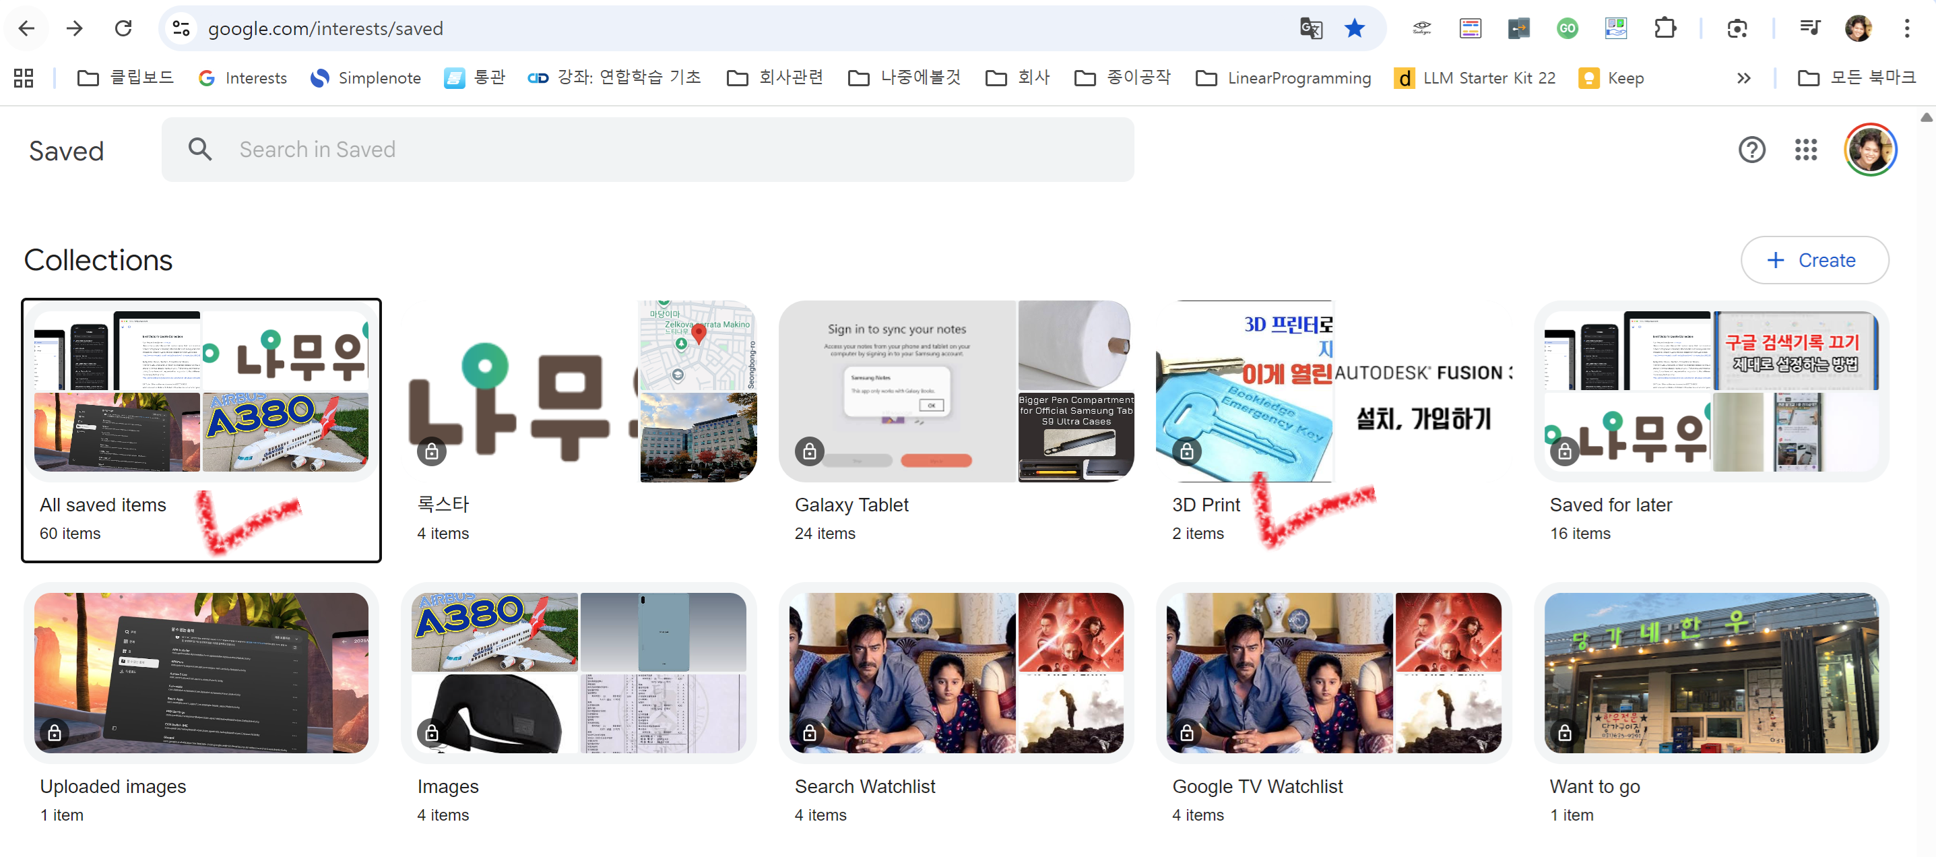Open the Interests bookmark
1936x857 pixels.
point(242,78)
